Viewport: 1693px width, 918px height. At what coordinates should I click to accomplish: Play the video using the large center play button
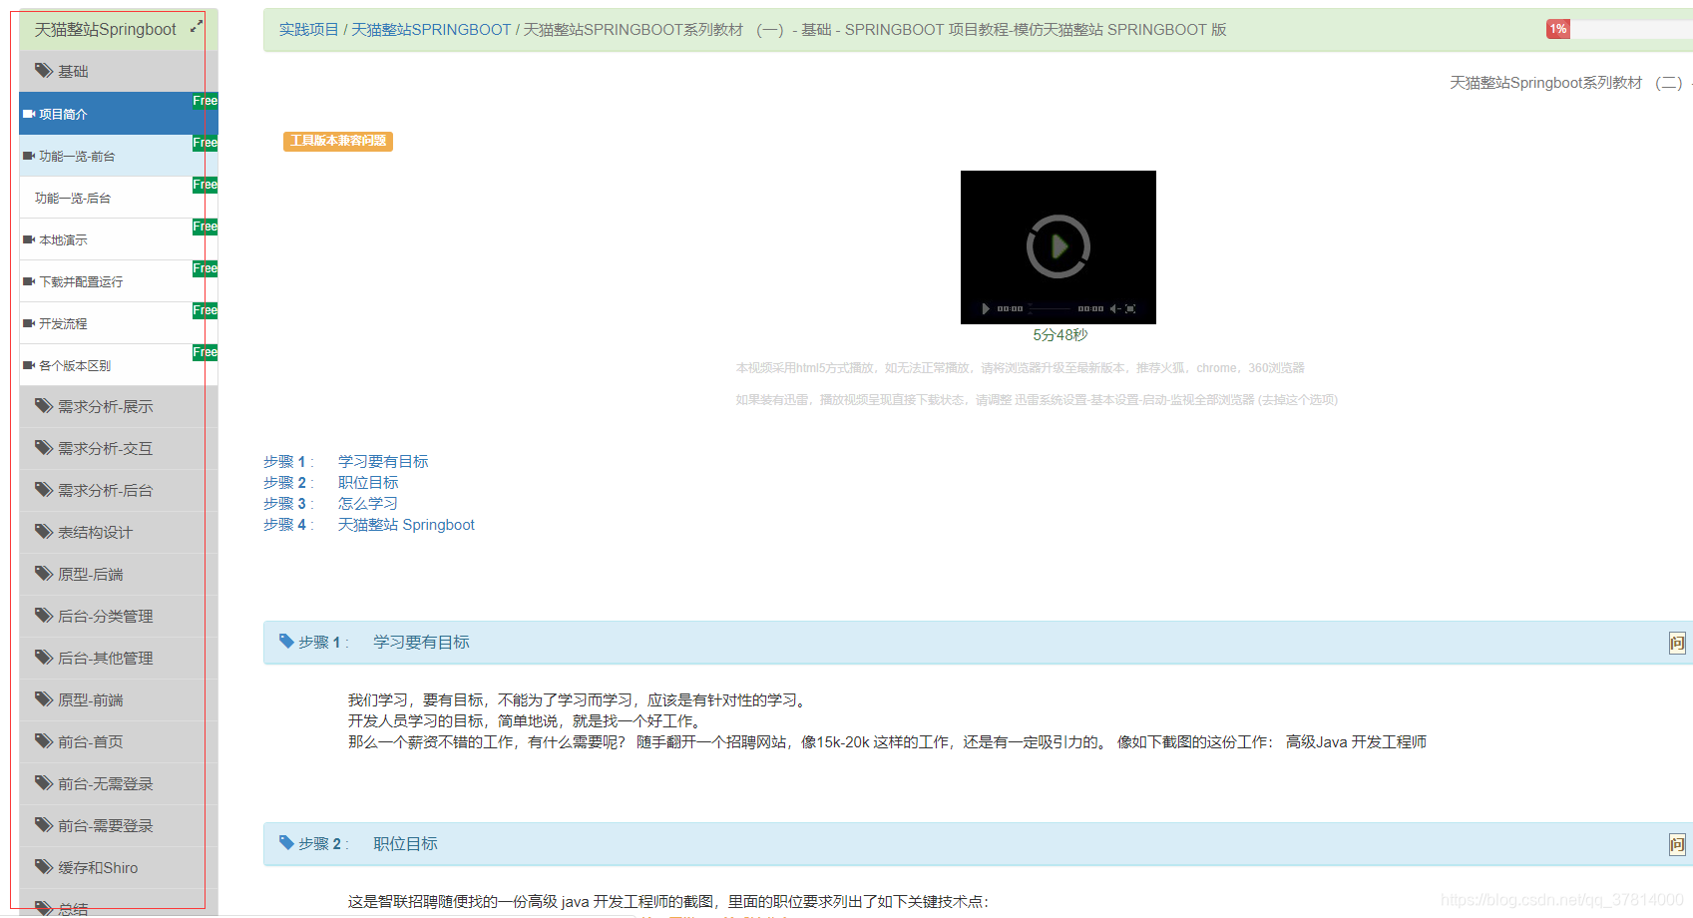tap(1058, 245)
